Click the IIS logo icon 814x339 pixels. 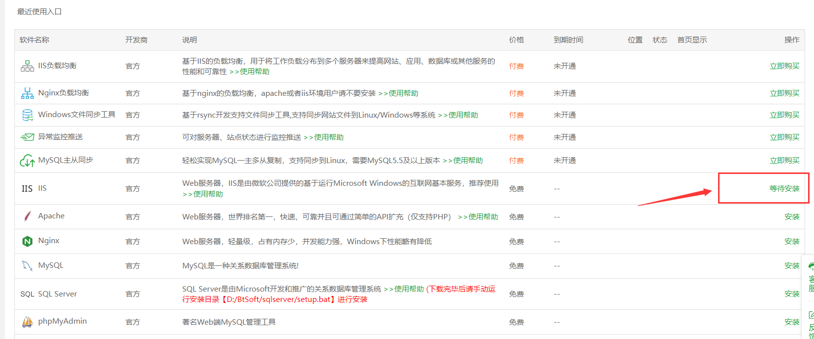point(27,188)
